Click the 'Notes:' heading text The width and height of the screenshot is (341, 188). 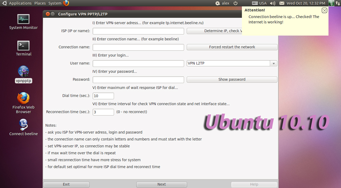point(51,125)
